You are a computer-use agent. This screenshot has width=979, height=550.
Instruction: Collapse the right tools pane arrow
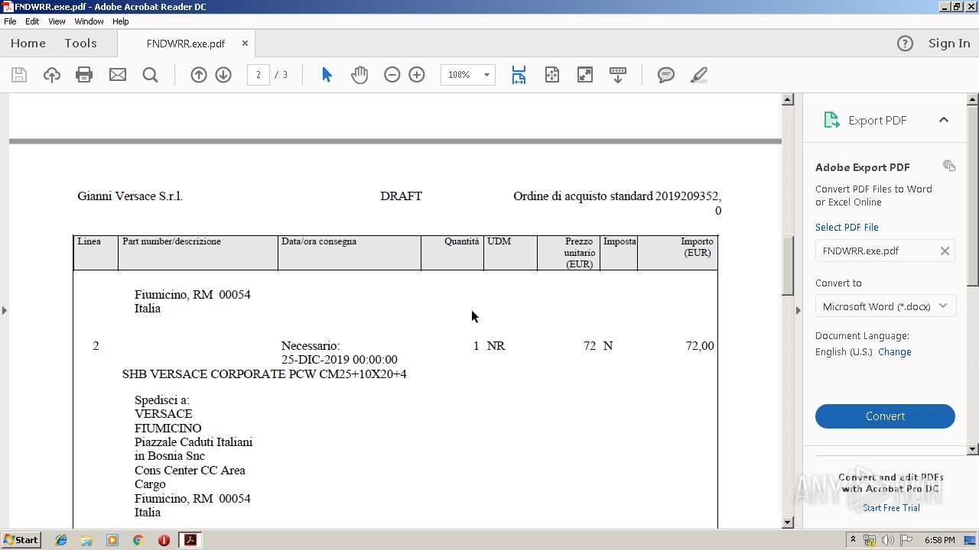tap(798, 310)
